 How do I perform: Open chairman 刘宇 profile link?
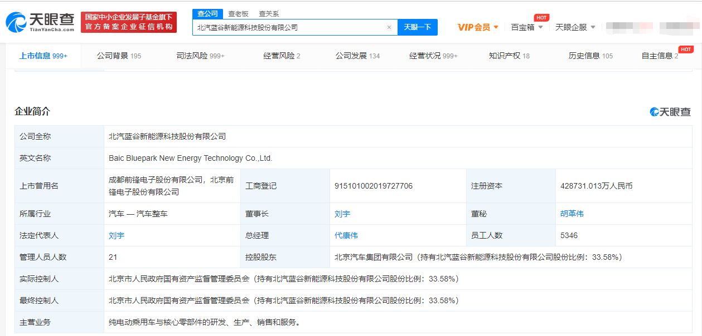click(x=342, y=214)
